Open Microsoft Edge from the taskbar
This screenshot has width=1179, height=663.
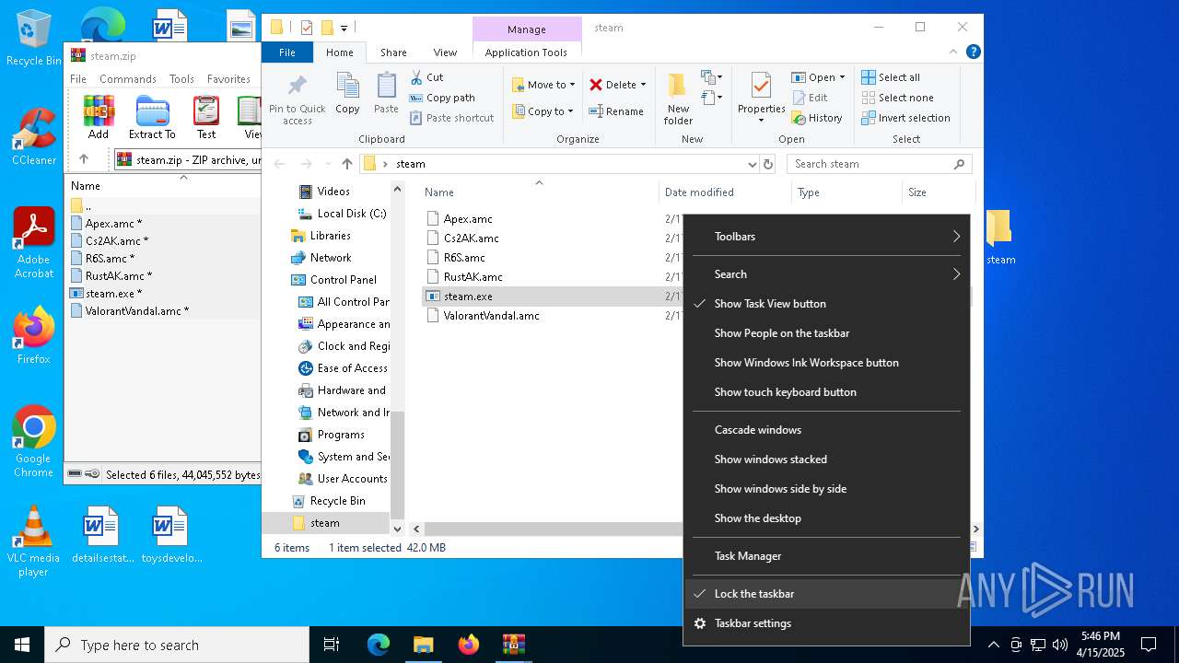(x=379, y=645)
